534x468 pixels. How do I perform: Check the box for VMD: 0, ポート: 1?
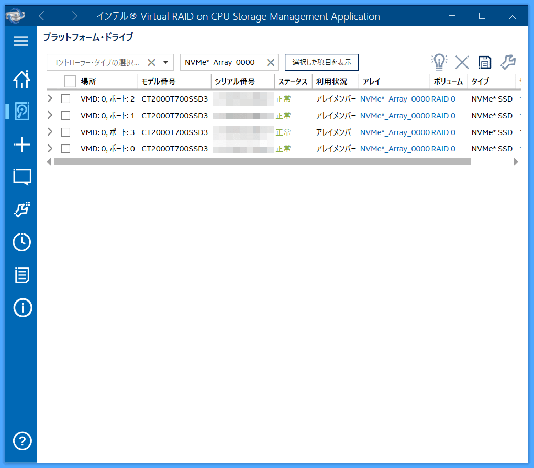pos(66,116)
